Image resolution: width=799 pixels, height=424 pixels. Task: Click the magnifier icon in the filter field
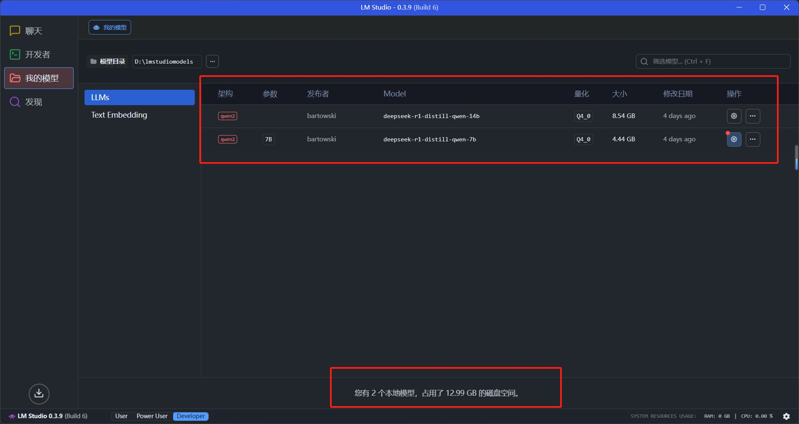644,62
